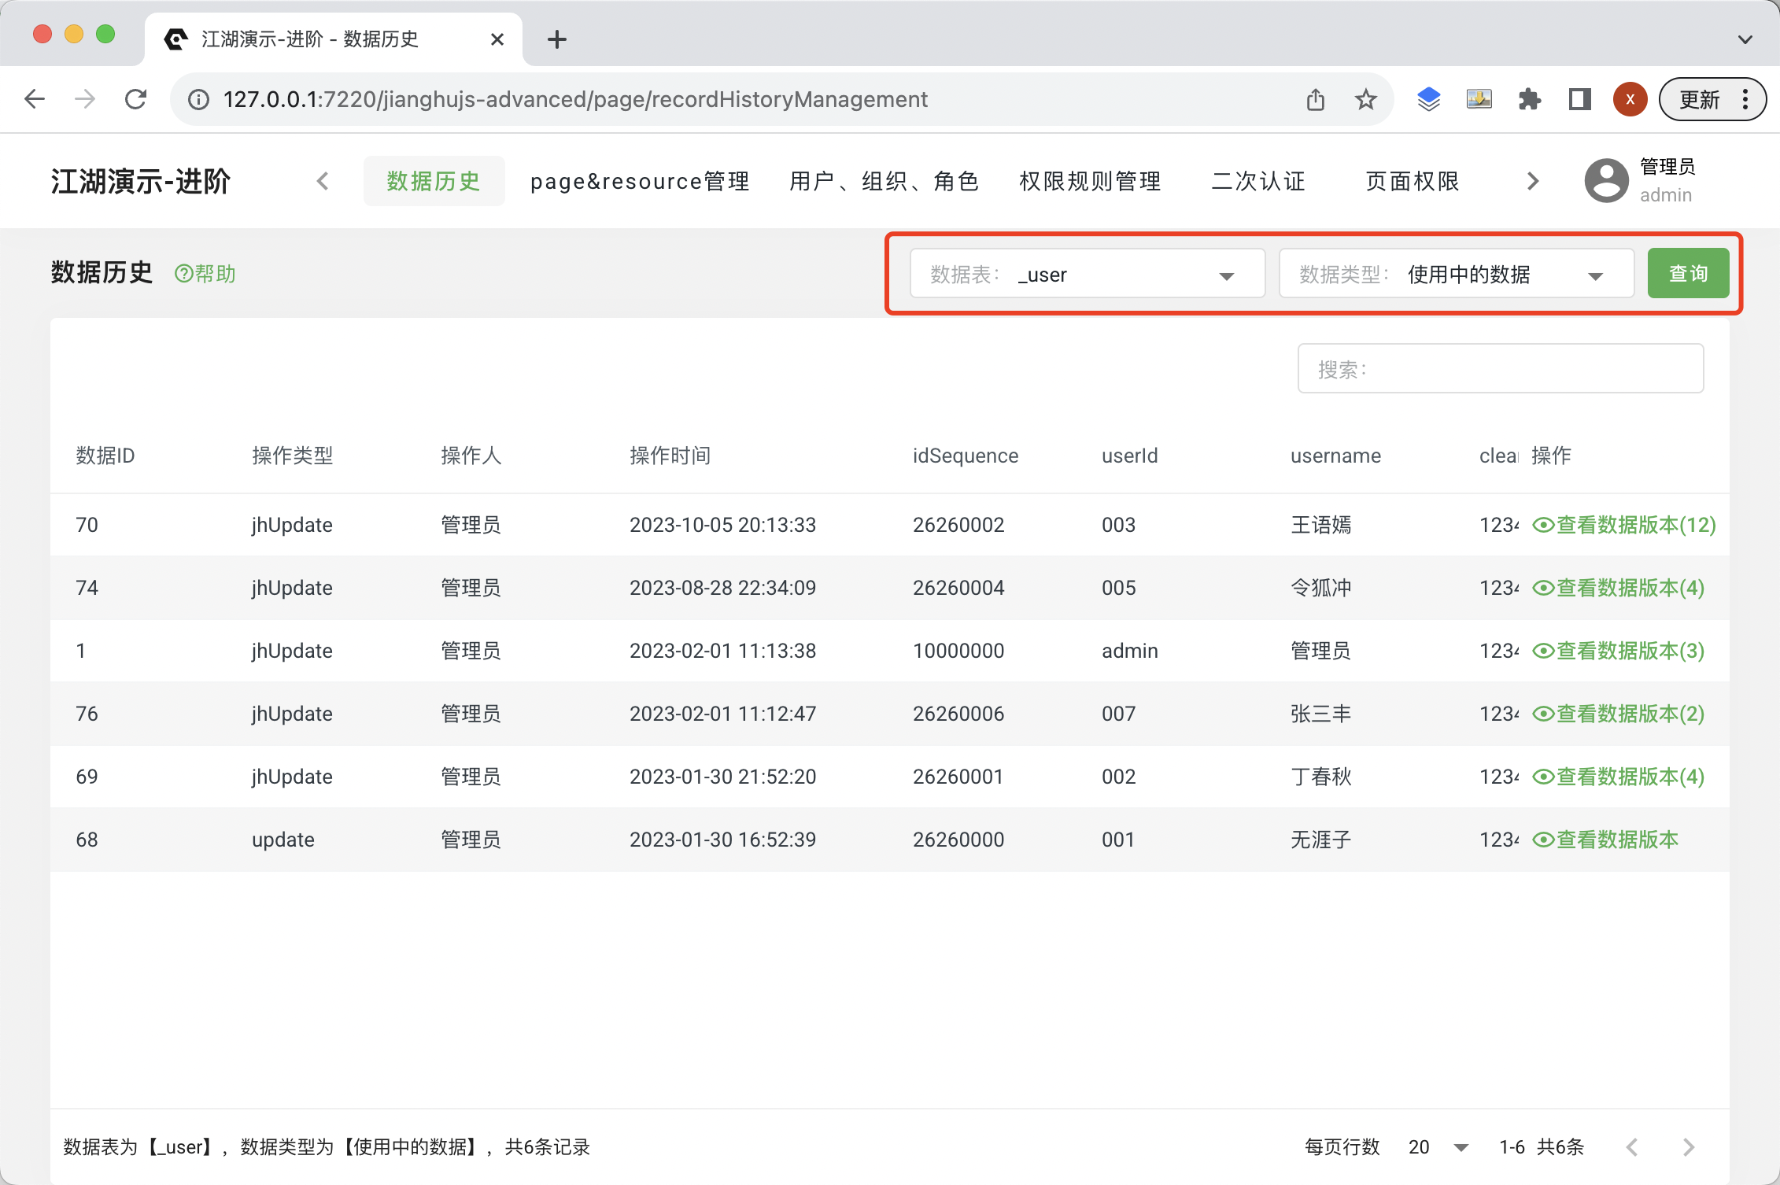Image resolution: width=1780 pixels, height=1185 pixels.
Task: Click the browser reload icon
Action: tap(135, 99)
